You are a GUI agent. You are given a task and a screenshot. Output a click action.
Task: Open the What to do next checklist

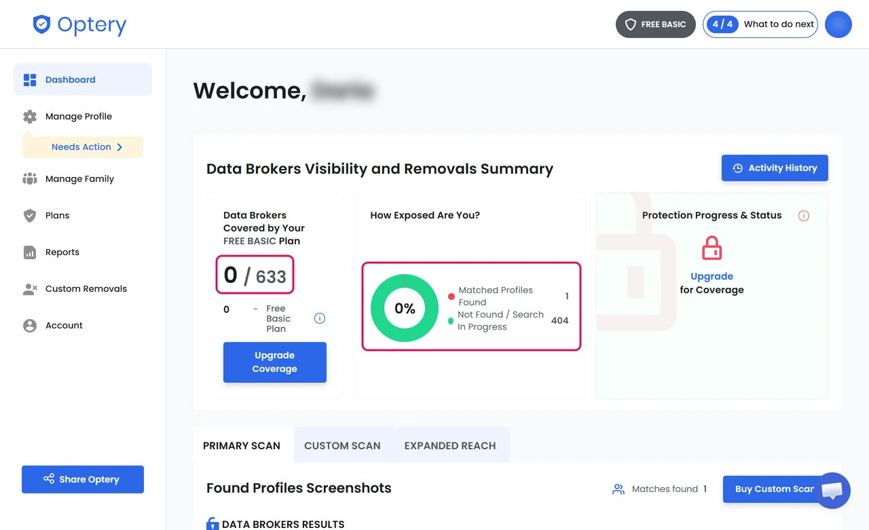pyautogui.click(x=760, y=24)
